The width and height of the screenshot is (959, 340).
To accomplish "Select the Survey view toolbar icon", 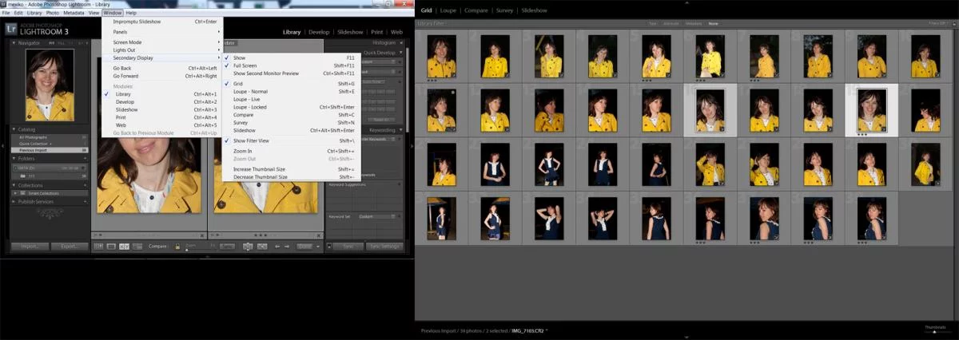I will pos(137,247).
